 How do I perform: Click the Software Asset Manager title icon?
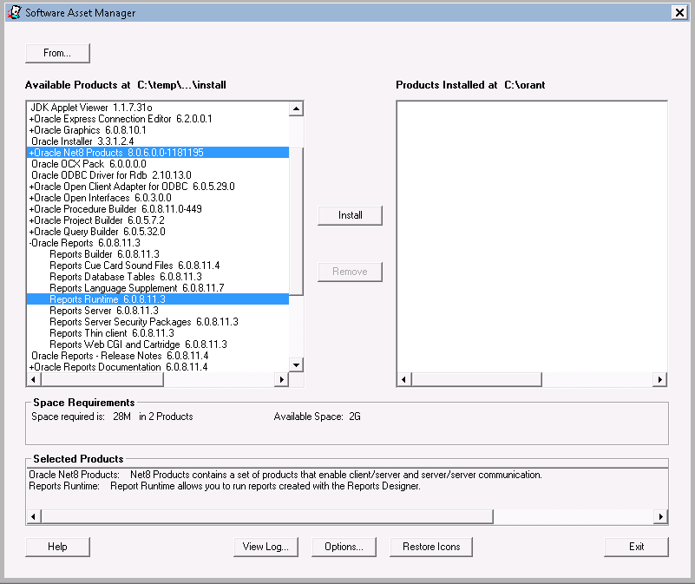pyautogui.click(x=15, y=12)
